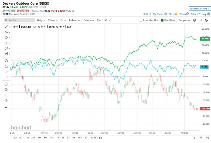
Task: Open the 1-Year period dropdown
Action: 53,20
